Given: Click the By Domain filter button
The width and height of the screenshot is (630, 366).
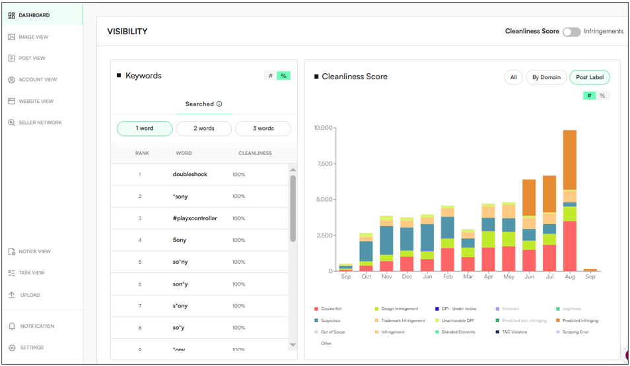Looking at the screenshot, I should (546, 77).
